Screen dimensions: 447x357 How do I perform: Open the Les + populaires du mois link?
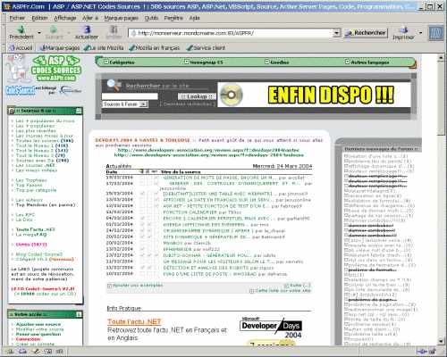point(45,120)
